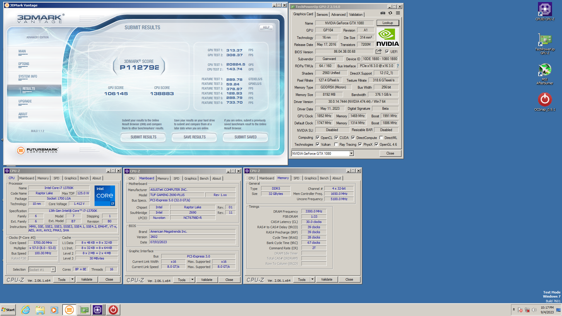562x316 pixels.
Task: Click the Tools button in leftmost CPU-Z
Action: [x=62, y=279]
